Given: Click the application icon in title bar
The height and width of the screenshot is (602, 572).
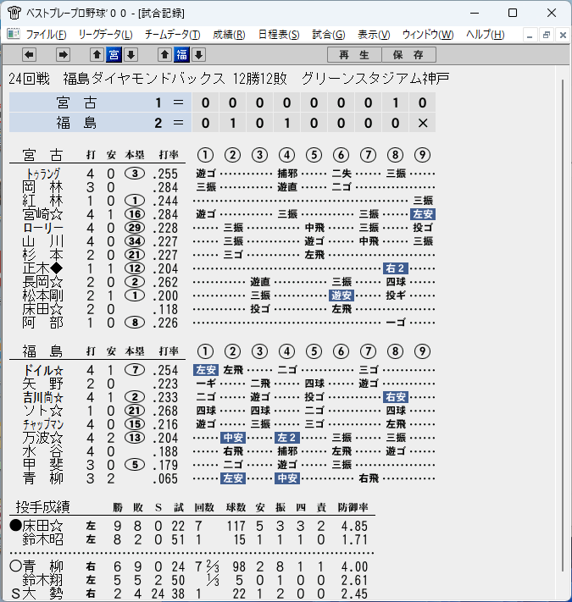Looking at the screenshot, I should [14, 13].
